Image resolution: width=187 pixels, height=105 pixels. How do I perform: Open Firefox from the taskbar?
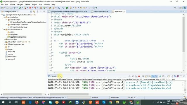[37, 102]
